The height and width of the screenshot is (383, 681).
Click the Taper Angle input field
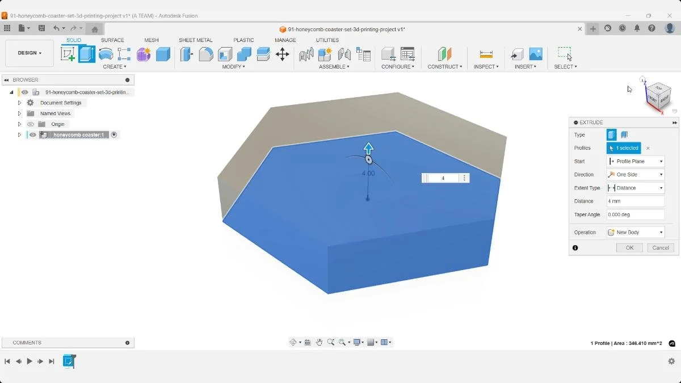[634, 214]
